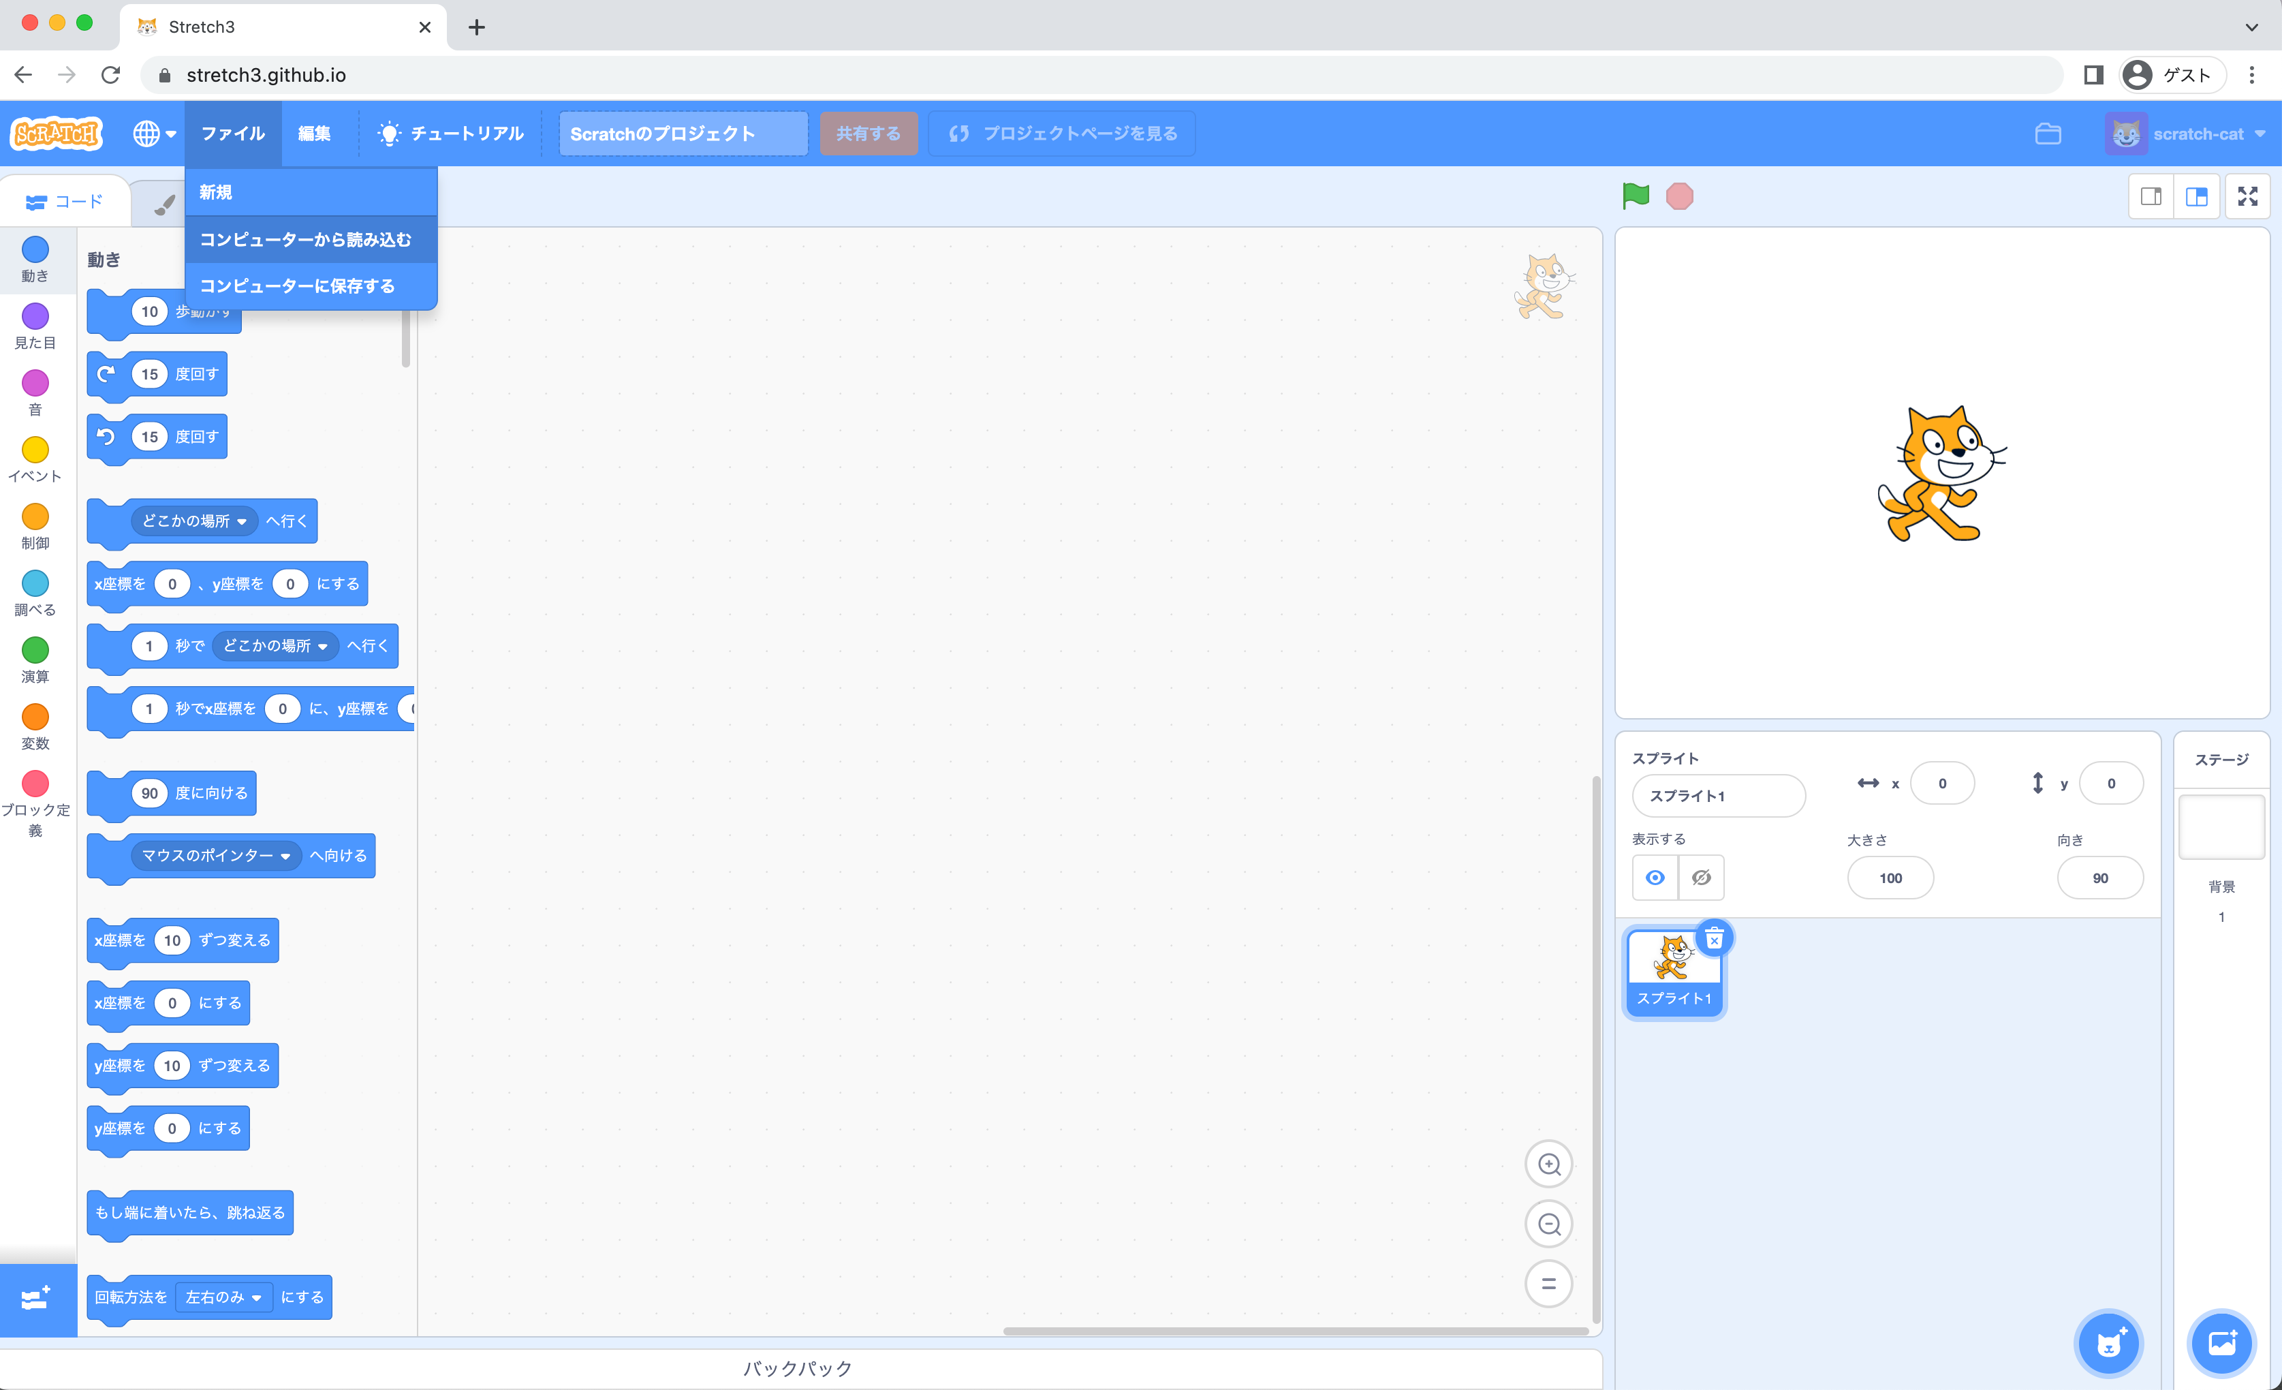Click the sprite name field スプライト1
2282x1390 pixels.
[1718, 796]
